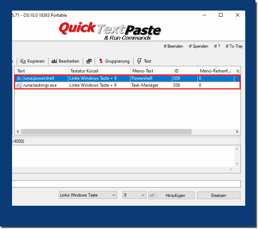Screen dimensions: 258x229
Task: Open the Linke Windows Taste dropdown
Action: click(88, 195)
